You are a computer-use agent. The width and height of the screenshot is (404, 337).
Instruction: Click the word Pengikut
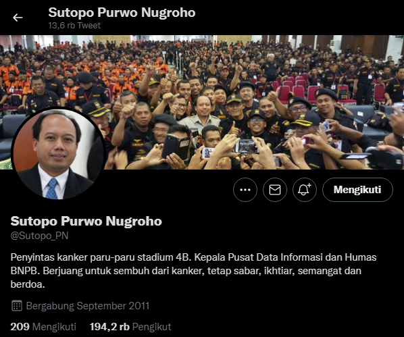tap(152, 327)
